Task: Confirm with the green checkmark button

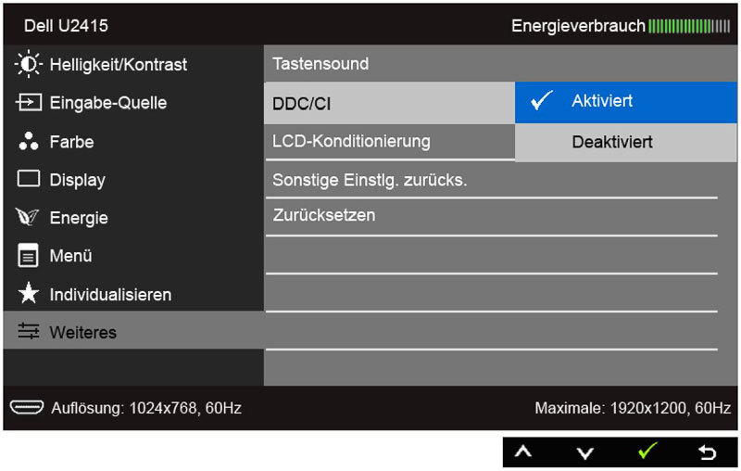Action: click(x=647, y=452)
